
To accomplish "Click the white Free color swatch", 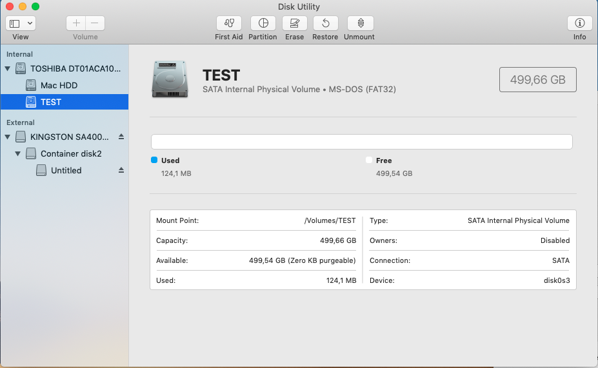I will 369,160.
